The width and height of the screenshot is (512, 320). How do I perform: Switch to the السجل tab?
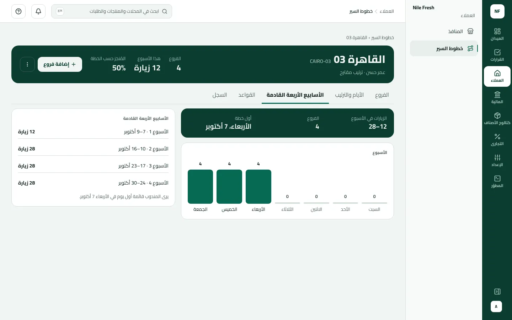pos(220,95)
